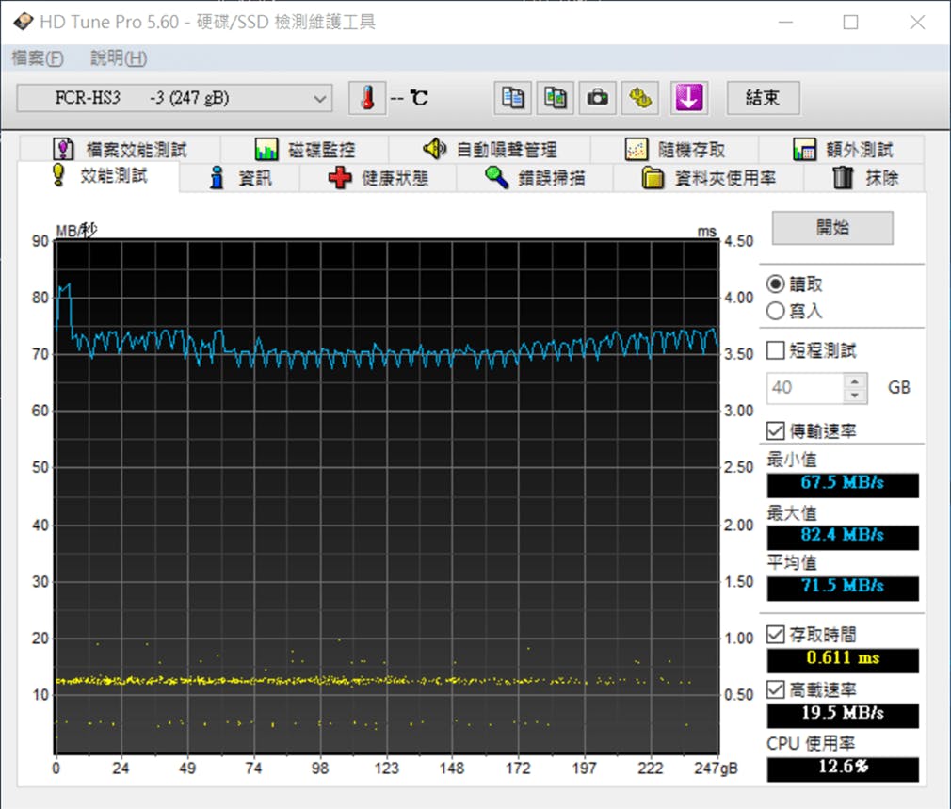Uncheck the 存取時間 access time checkbox

tap(775, 633)
